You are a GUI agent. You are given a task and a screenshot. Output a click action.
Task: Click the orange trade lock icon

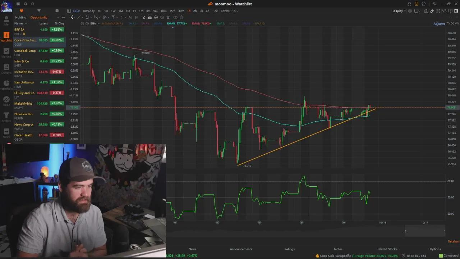point(417,4)
